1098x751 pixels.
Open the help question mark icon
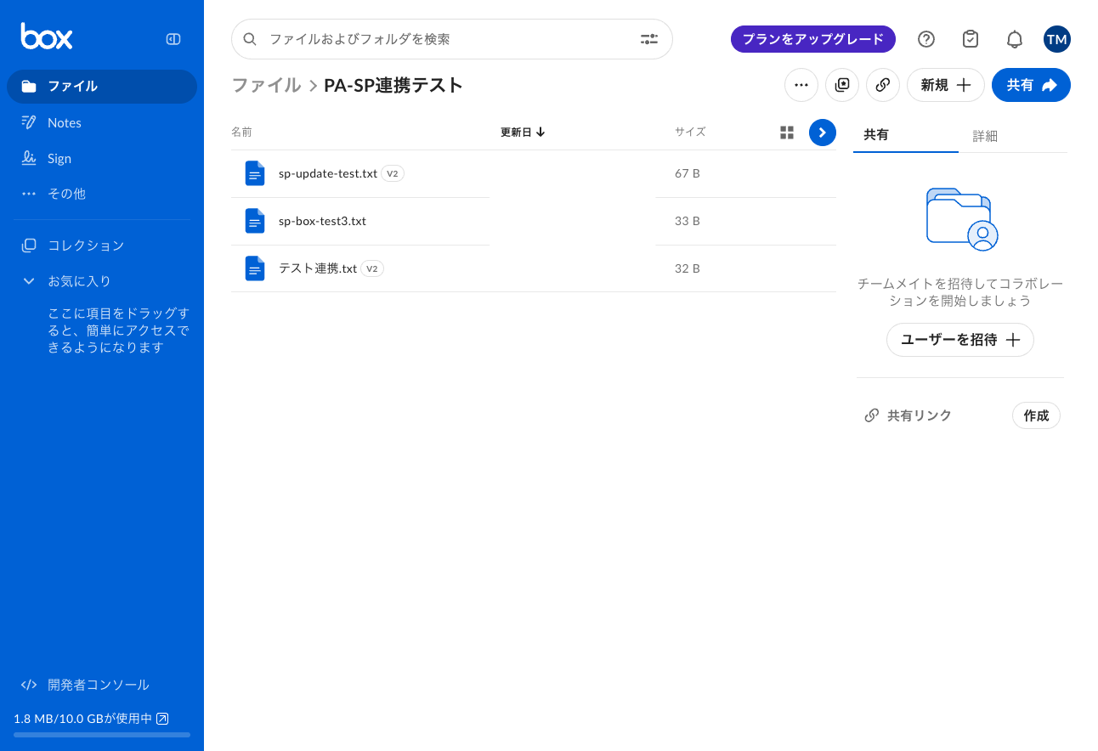pos(926,39)
